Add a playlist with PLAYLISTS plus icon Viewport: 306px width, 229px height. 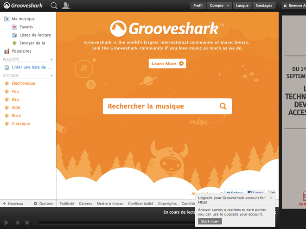pyautogui.click(x=51, y=60)
